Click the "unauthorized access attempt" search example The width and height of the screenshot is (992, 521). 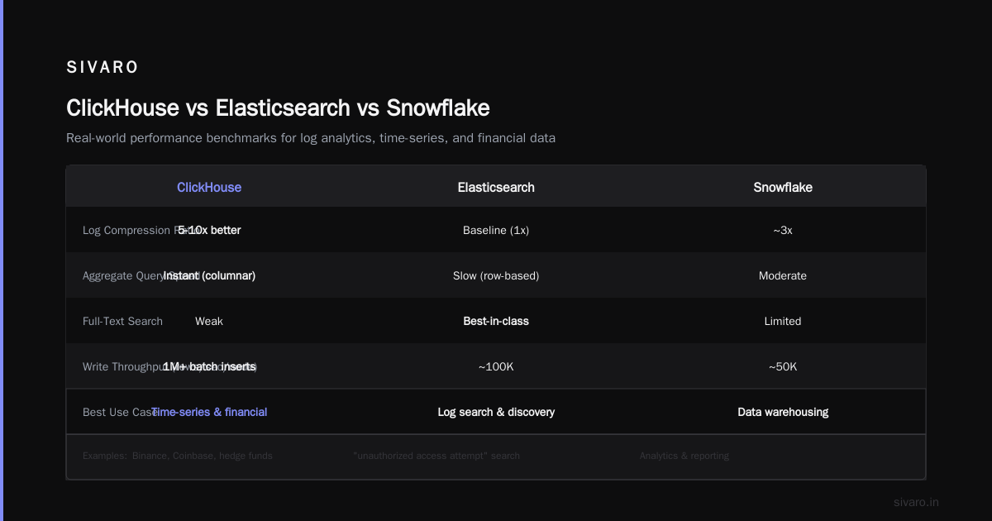pyautogui.click(x=436, y=456)
